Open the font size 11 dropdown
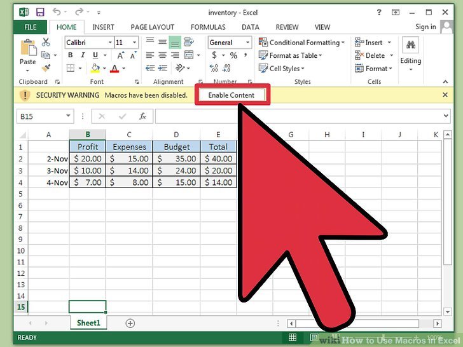 pyautogui.click(x=134, y=43)
